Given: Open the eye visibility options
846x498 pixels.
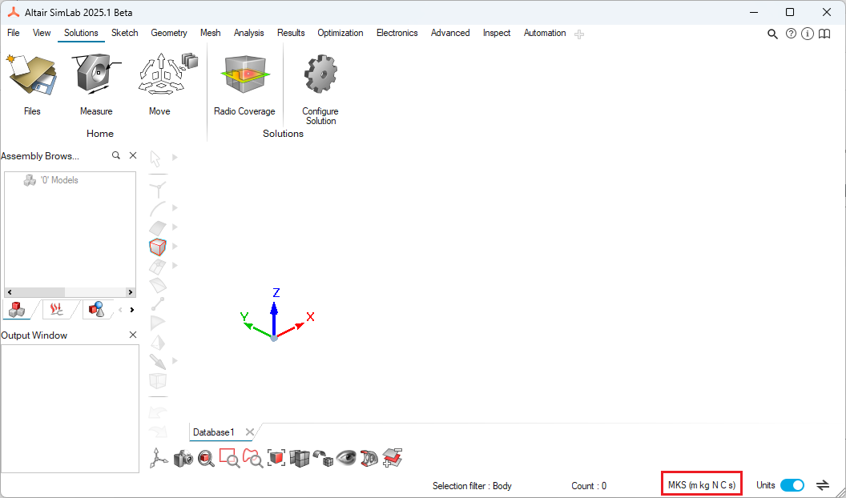Looking at the screenshot, I should pos(346,458).
